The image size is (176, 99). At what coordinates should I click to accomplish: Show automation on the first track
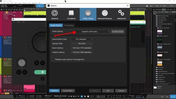pos(21,12)
